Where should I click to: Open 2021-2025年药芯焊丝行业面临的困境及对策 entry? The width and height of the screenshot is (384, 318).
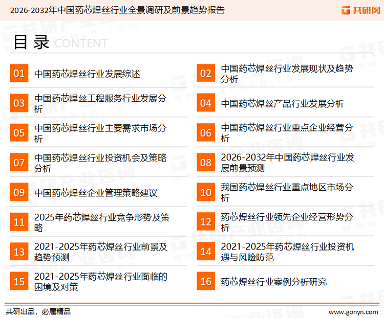click(x=100, y=281)
